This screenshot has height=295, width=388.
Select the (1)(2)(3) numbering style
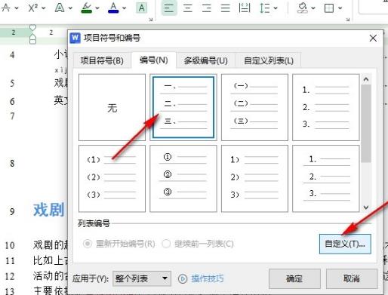[112, 179]
